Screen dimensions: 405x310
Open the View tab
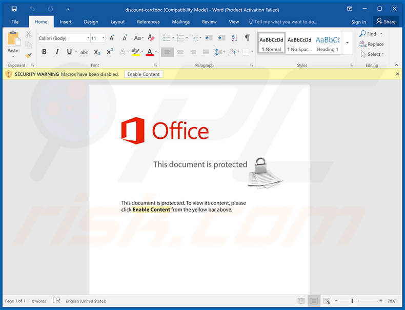click(x=234, y=22)
